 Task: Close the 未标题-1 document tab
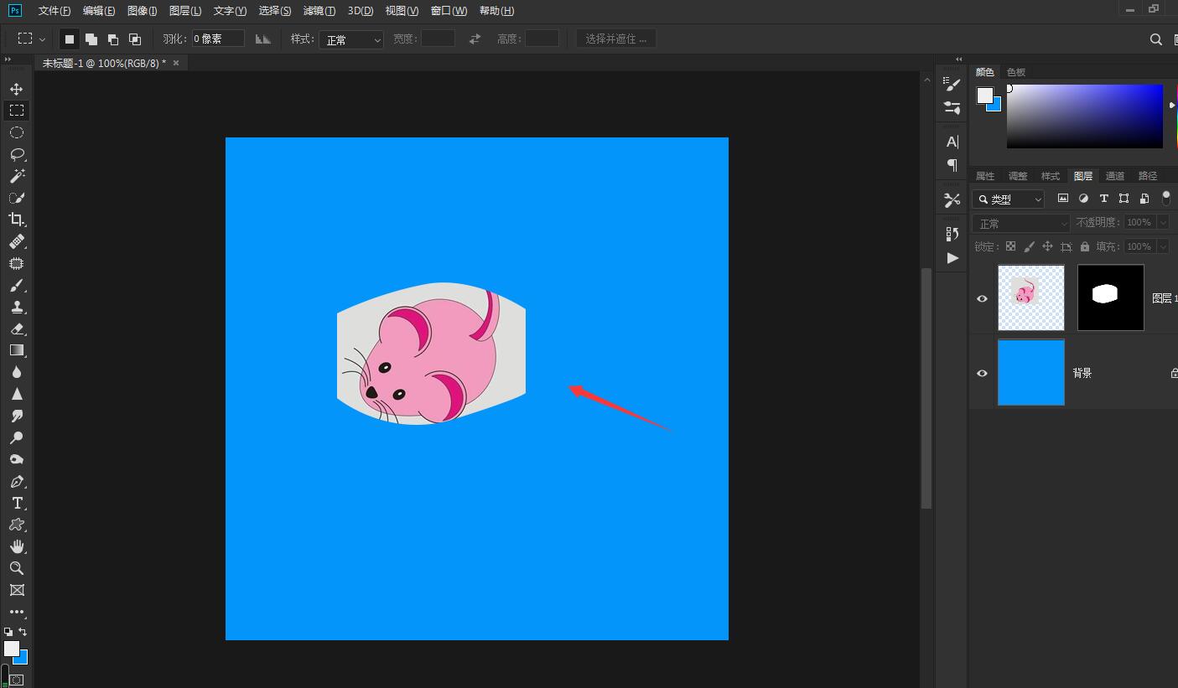[176, 63]
